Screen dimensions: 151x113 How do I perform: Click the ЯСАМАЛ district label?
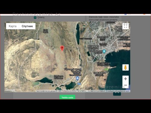(93, 46)
